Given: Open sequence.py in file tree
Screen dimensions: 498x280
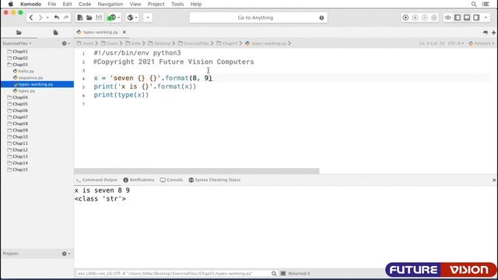Looking at the screenshot, I should tap(28, 78).
